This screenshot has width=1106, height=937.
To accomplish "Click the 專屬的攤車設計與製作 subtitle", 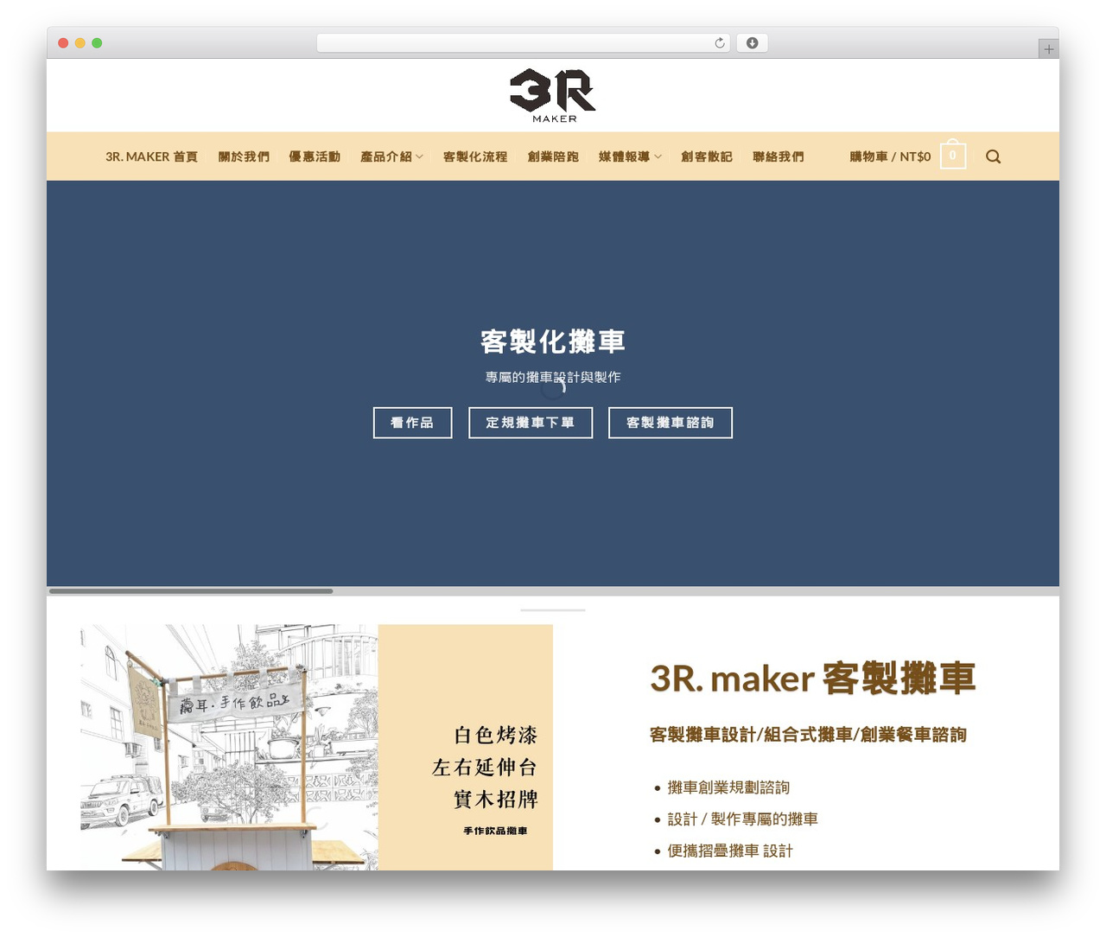I will 553,377.
